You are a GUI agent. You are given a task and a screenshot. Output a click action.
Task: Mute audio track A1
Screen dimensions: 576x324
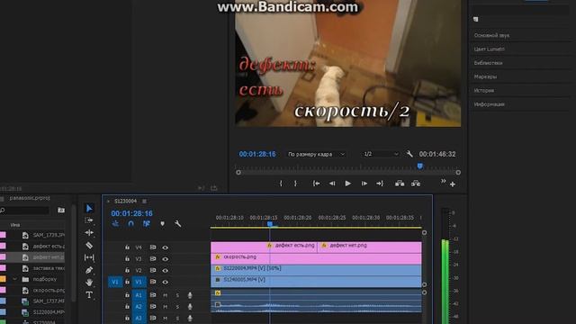(x=166, y=295)
